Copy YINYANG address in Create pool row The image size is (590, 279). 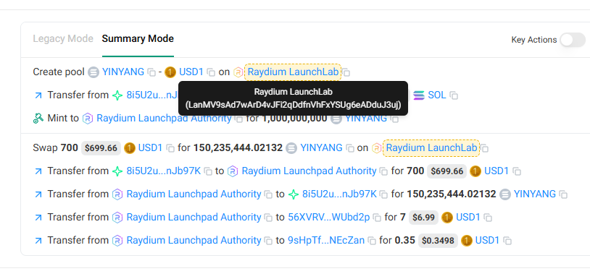151,72
